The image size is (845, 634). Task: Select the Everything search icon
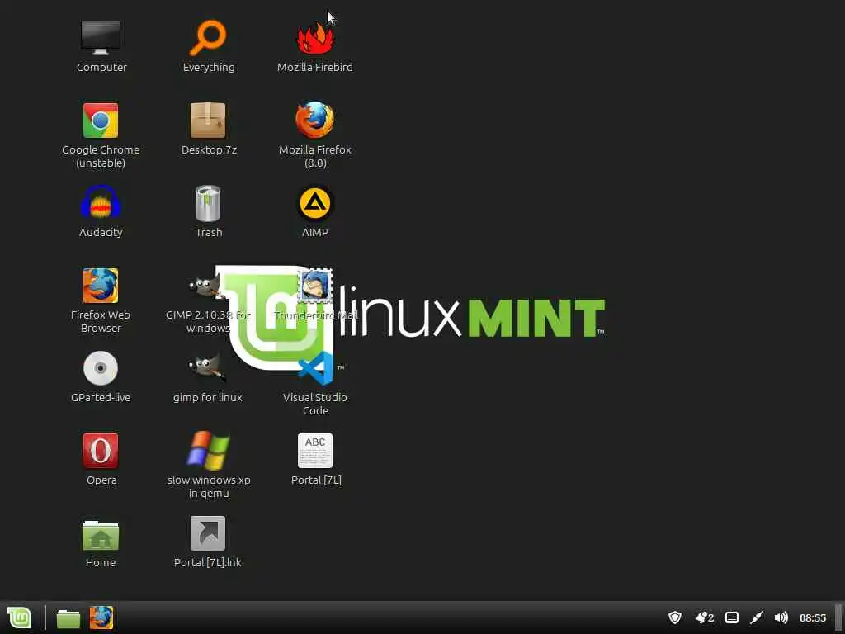(208, 38)
